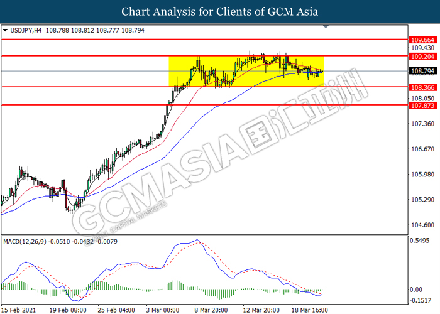The width and height of the screenshot is (440, 314).
Task: Click the 0.5495 MACD scale value
Action: (419, 241)
